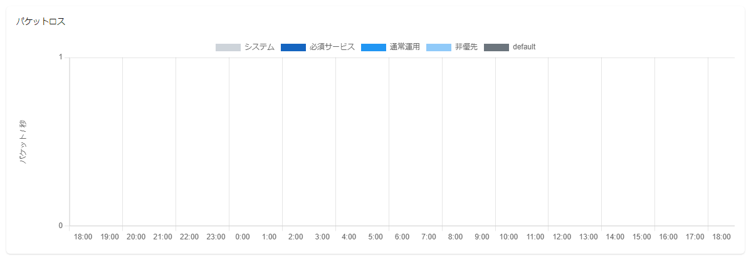Toggle the 通常運用 legend label
Screen dimensions: 751x260
click(x=404, y=47)
